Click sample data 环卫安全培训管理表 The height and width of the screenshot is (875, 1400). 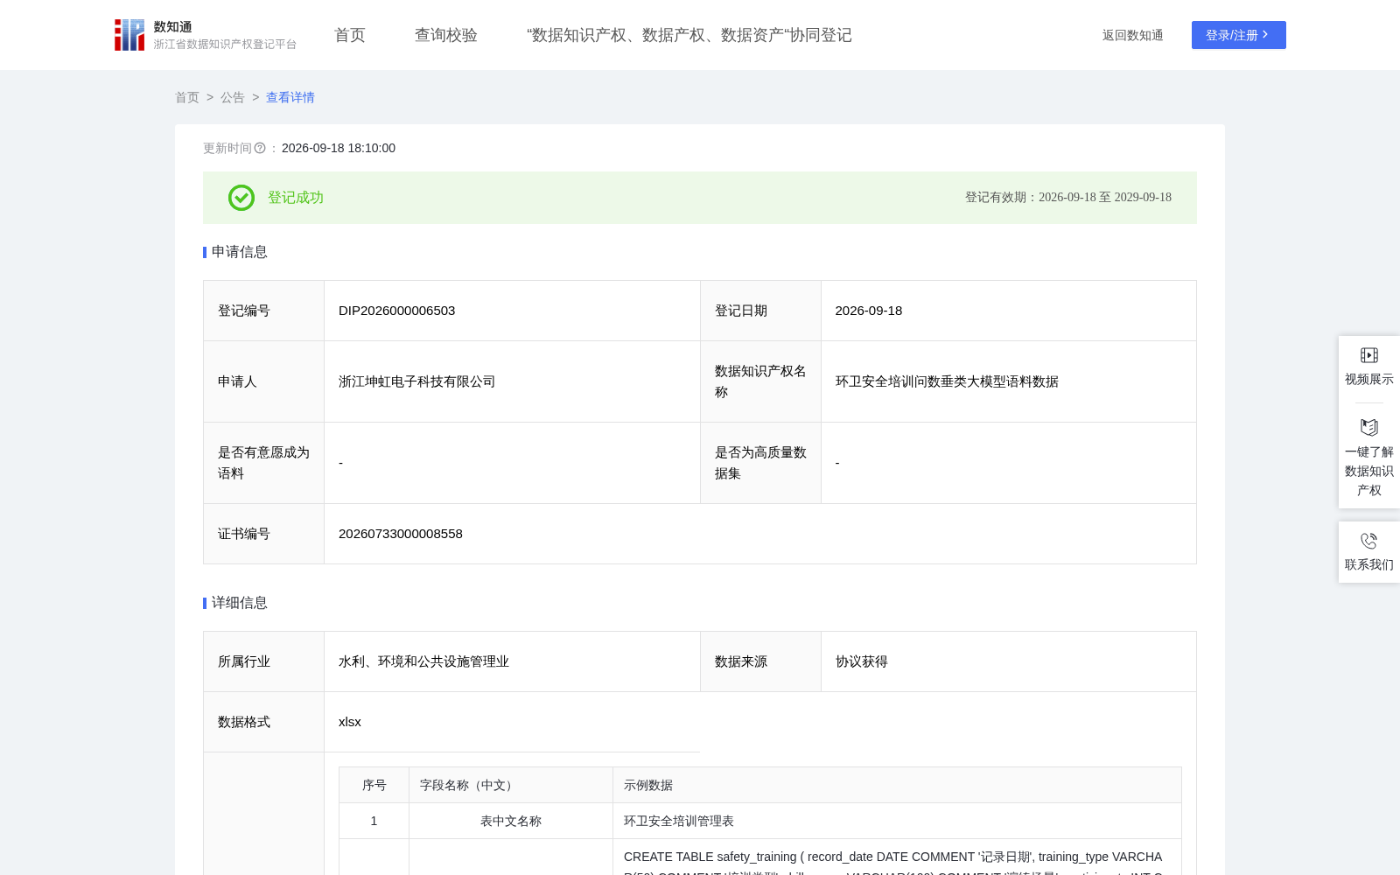[679, 821]
